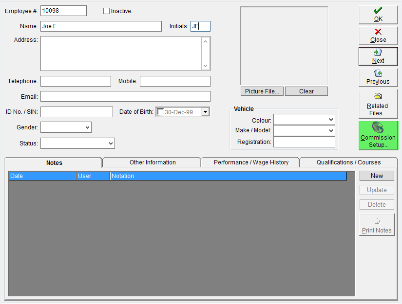Open Related Files folder button
The width and height of the screenshot is (402, 304).
point(378,104)
